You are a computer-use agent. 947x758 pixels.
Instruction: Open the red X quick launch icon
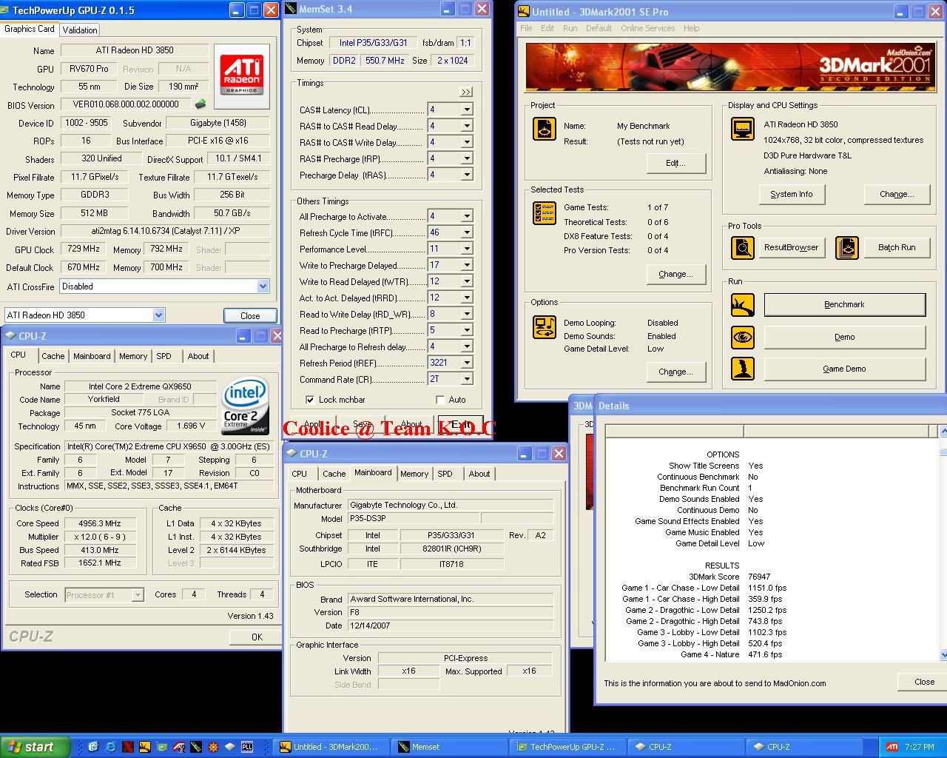tap(128, 747)
